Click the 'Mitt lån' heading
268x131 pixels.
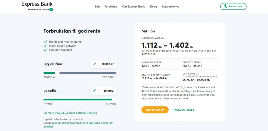(148, 31)
